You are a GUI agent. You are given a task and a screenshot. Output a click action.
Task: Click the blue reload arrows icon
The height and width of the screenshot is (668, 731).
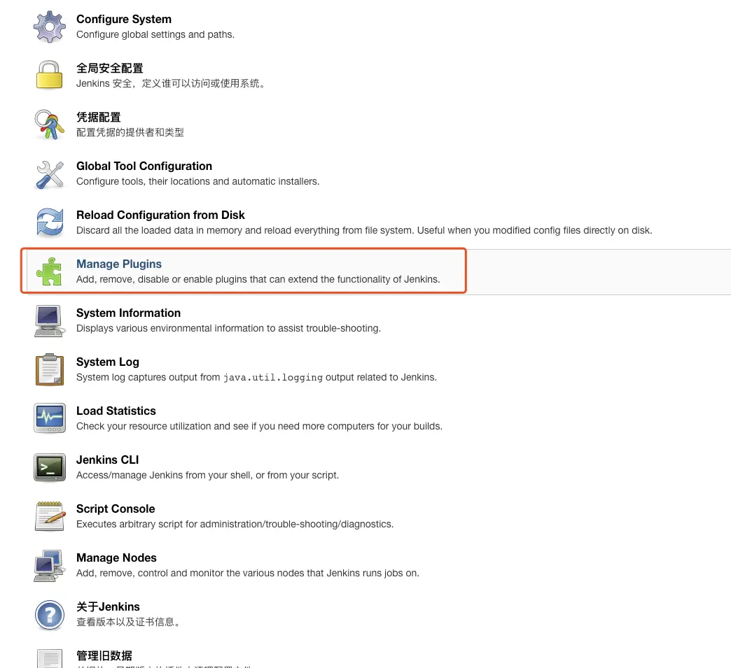click(50, 222)
